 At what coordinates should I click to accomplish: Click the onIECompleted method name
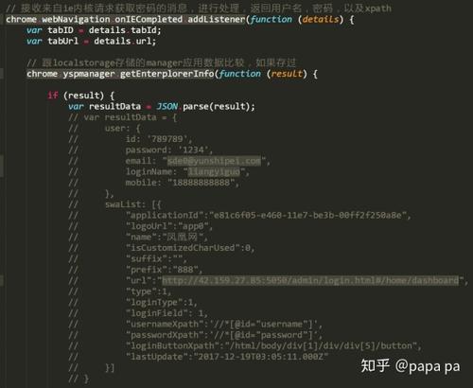[x=149, y=19]
